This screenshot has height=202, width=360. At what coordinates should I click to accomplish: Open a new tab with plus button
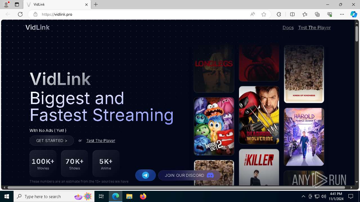point(96,4)
